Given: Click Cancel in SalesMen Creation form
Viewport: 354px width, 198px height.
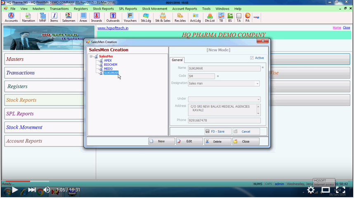Looking at the screenshot, I should click(246, 132).
